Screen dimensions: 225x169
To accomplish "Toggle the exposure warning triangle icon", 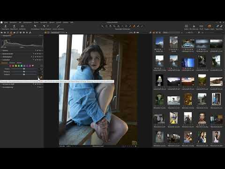I will coord(194,26).
